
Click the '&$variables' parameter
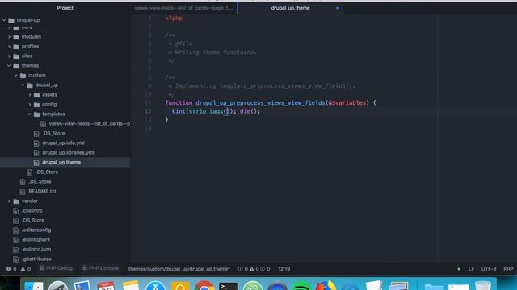point(347,103)
